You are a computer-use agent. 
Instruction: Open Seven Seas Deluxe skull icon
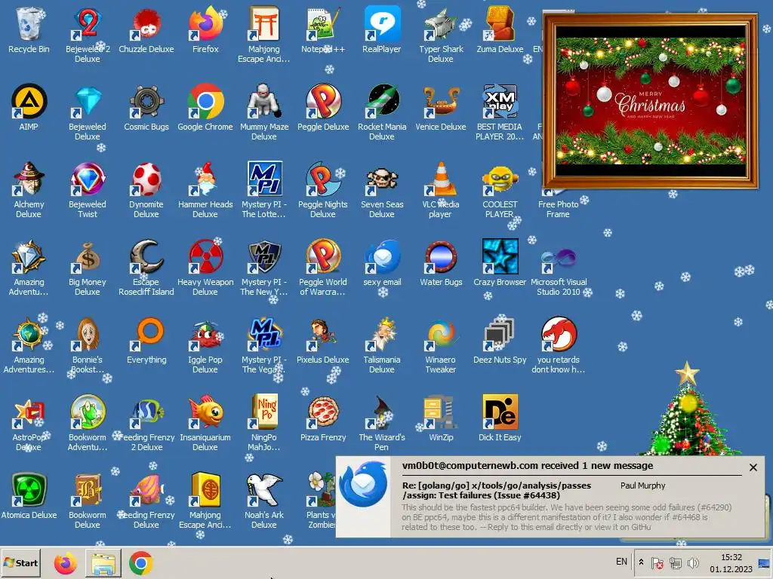click(x=381, y=189)
